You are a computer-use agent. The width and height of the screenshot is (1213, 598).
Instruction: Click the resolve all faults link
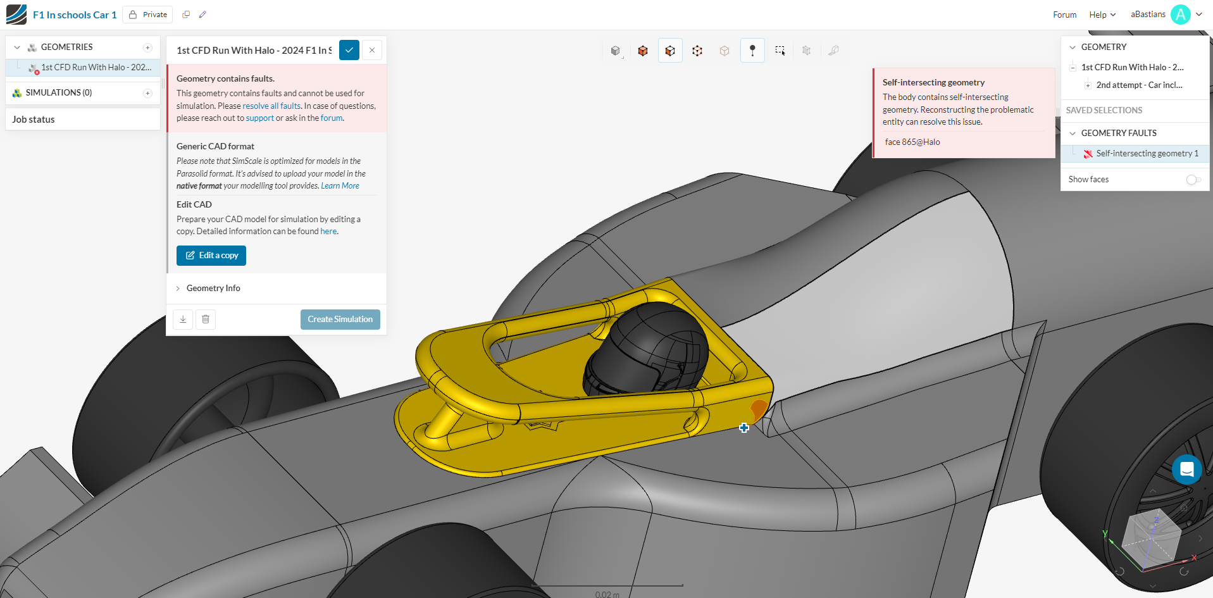tap(271, 106)
